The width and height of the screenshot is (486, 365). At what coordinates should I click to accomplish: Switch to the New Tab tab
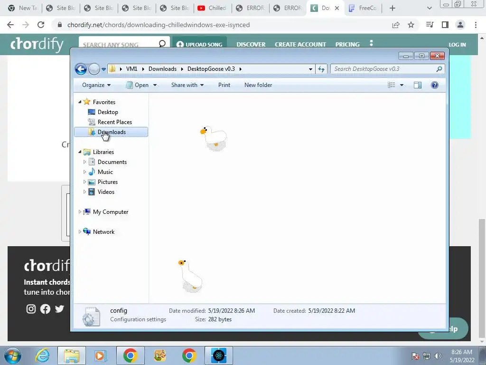pos(22,8)
